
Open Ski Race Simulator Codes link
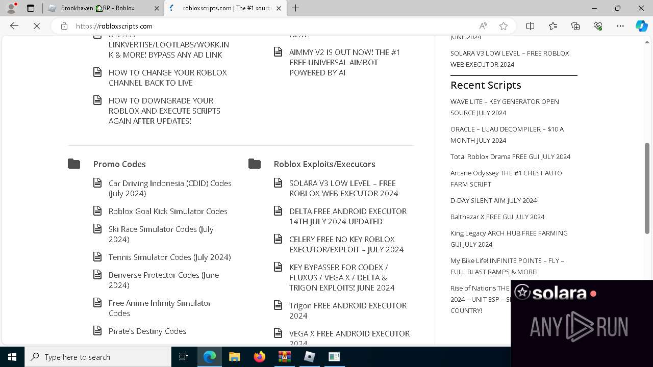(161, 234)
